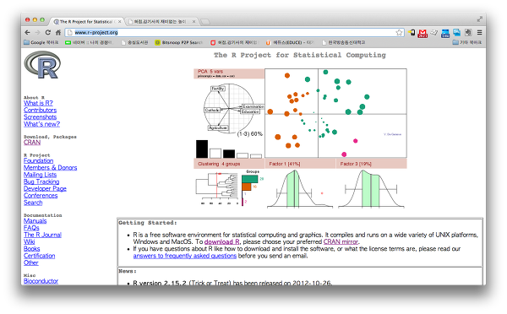This screenshot has height=314, width=507.
Task: Switch to the second Korean-titled tab
Action: 161,22
